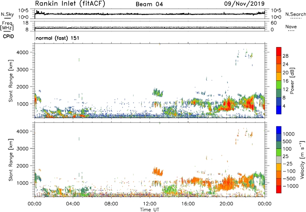Screen dimensions: 306x212
Task: Click the 'Time UT' axis label
Action: coord(150,210)
